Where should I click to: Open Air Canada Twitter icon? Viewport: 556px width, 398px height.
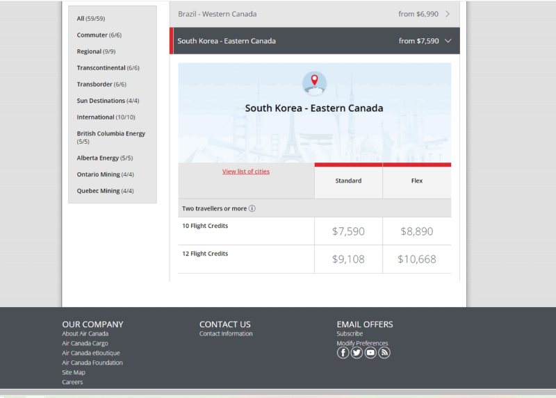point(357,353)
